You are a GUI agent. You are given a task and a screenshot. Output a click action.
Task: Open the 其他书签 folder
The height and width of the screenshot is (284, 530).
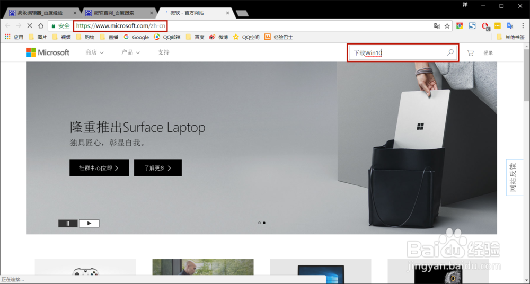click(x=510, y=37)
